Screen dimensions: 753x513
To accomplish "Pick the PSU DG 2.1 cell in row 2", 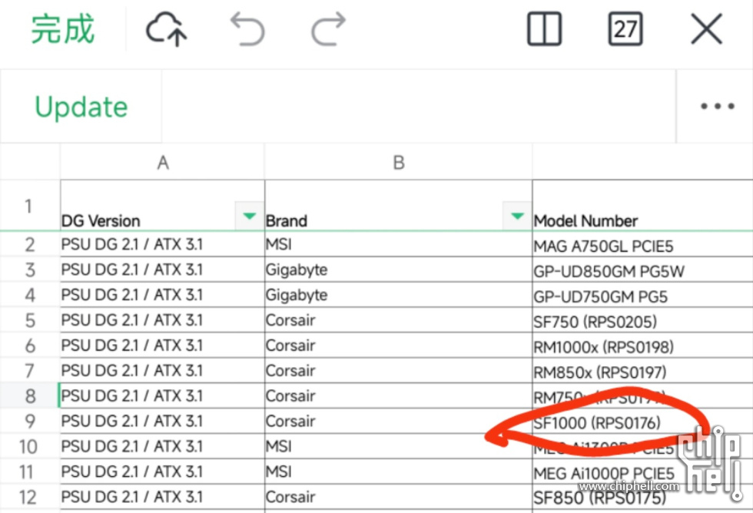I will click(x=163, y=244).
